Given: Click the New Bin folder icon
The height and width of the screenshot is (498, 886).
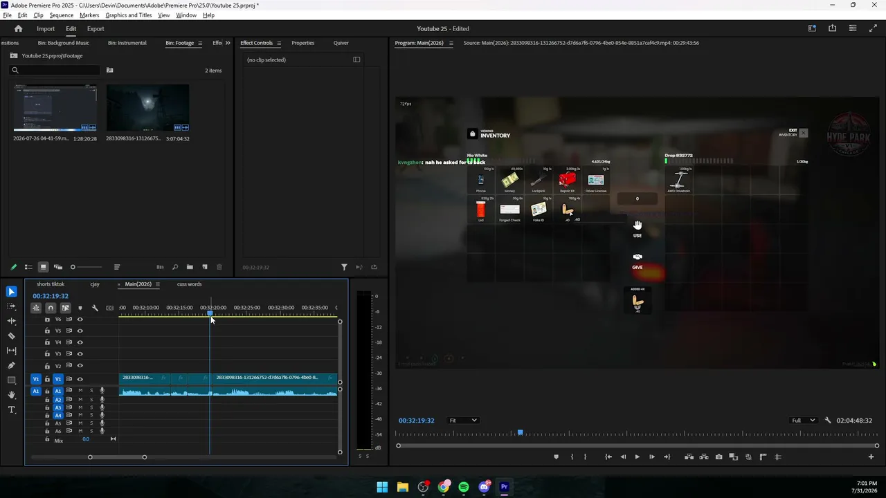Looking at the screenshot, I should (x=190, y=267).
